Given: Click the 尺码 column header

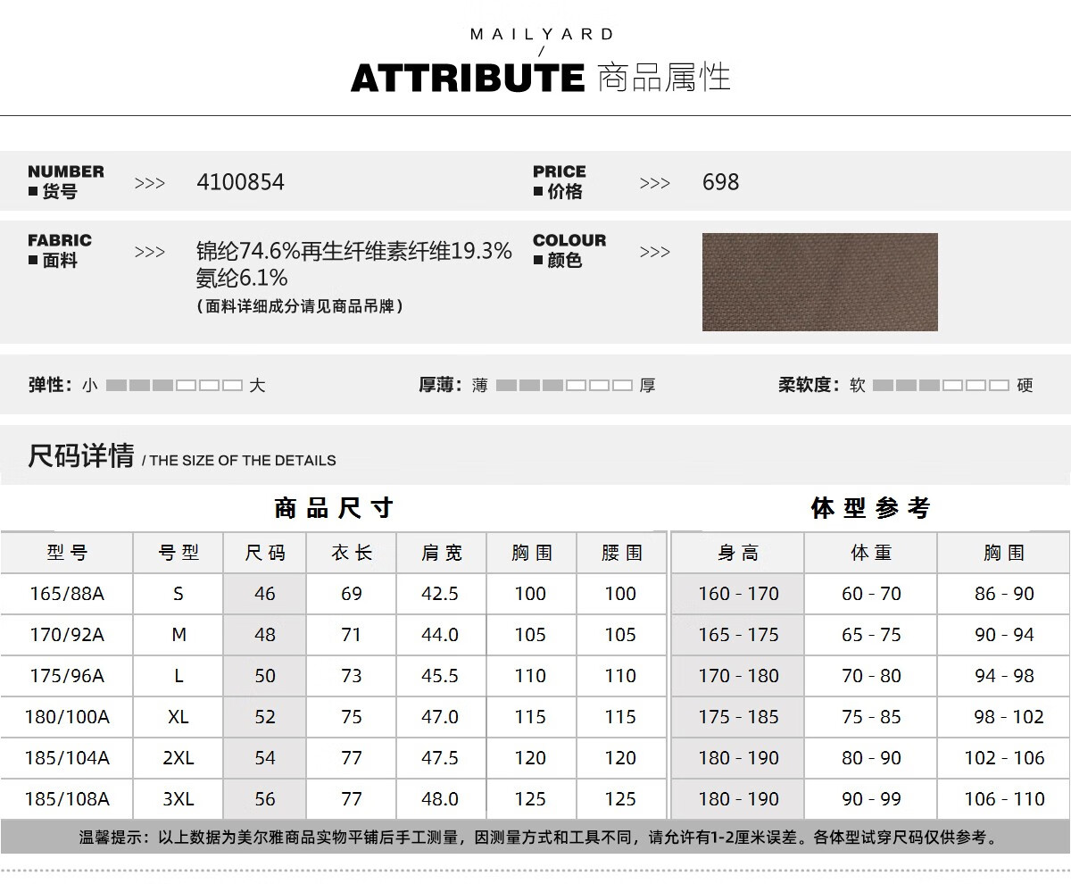Looking at the screenshot, I should [x=265, y=553].
